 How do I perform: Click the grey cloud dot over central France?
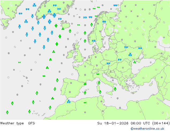85,75
